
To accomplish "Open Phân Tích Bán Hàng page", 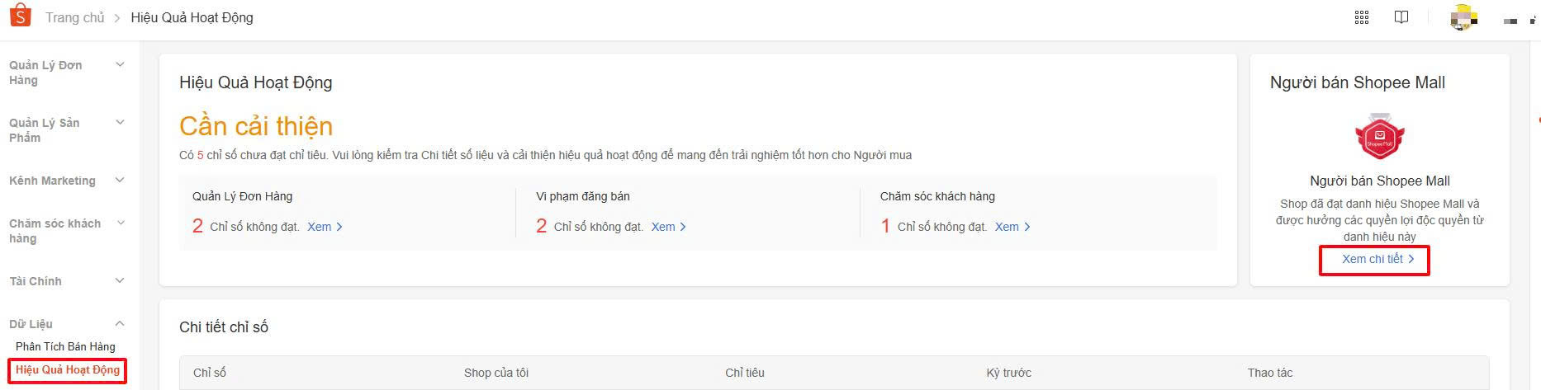I will pyautogui.click(x=65, y=346).
